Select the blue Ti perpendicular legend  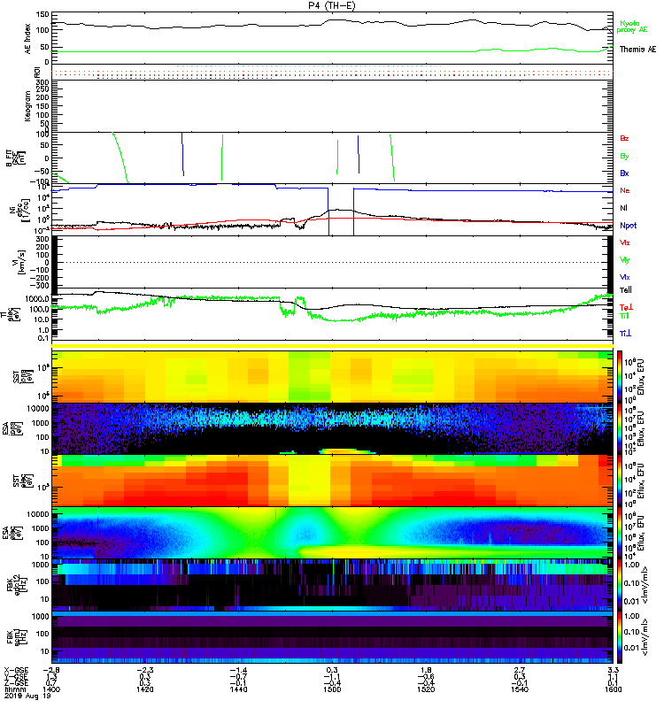(x=625, y=334)
